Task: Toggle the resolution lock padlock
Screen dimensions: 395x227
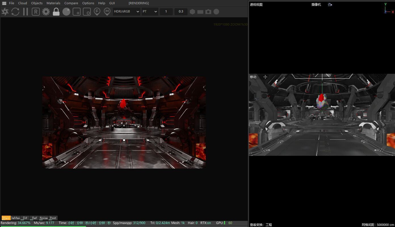Action: [56, 12]
